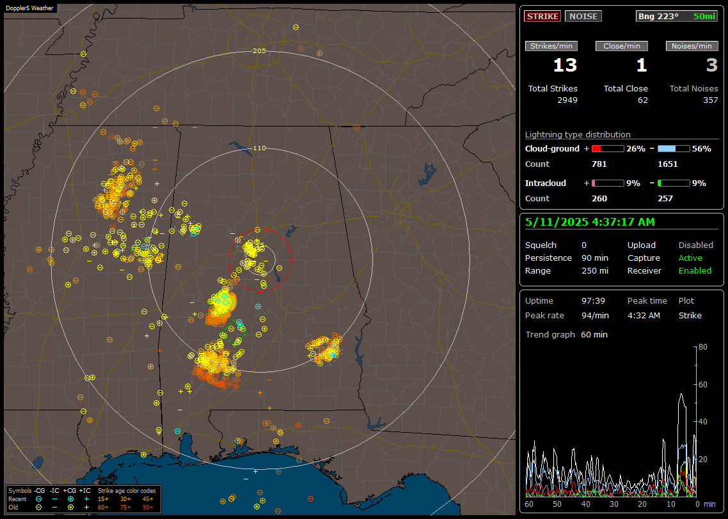The height and width of the screenshot is (519, 728).
Task: Click the date and time 5/11/2025 4:37:17 AM
Action: 590,222
